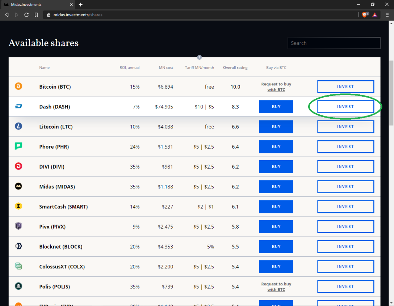
Task: Click the Pivx logo icon
Action: [x=18, y=226]
